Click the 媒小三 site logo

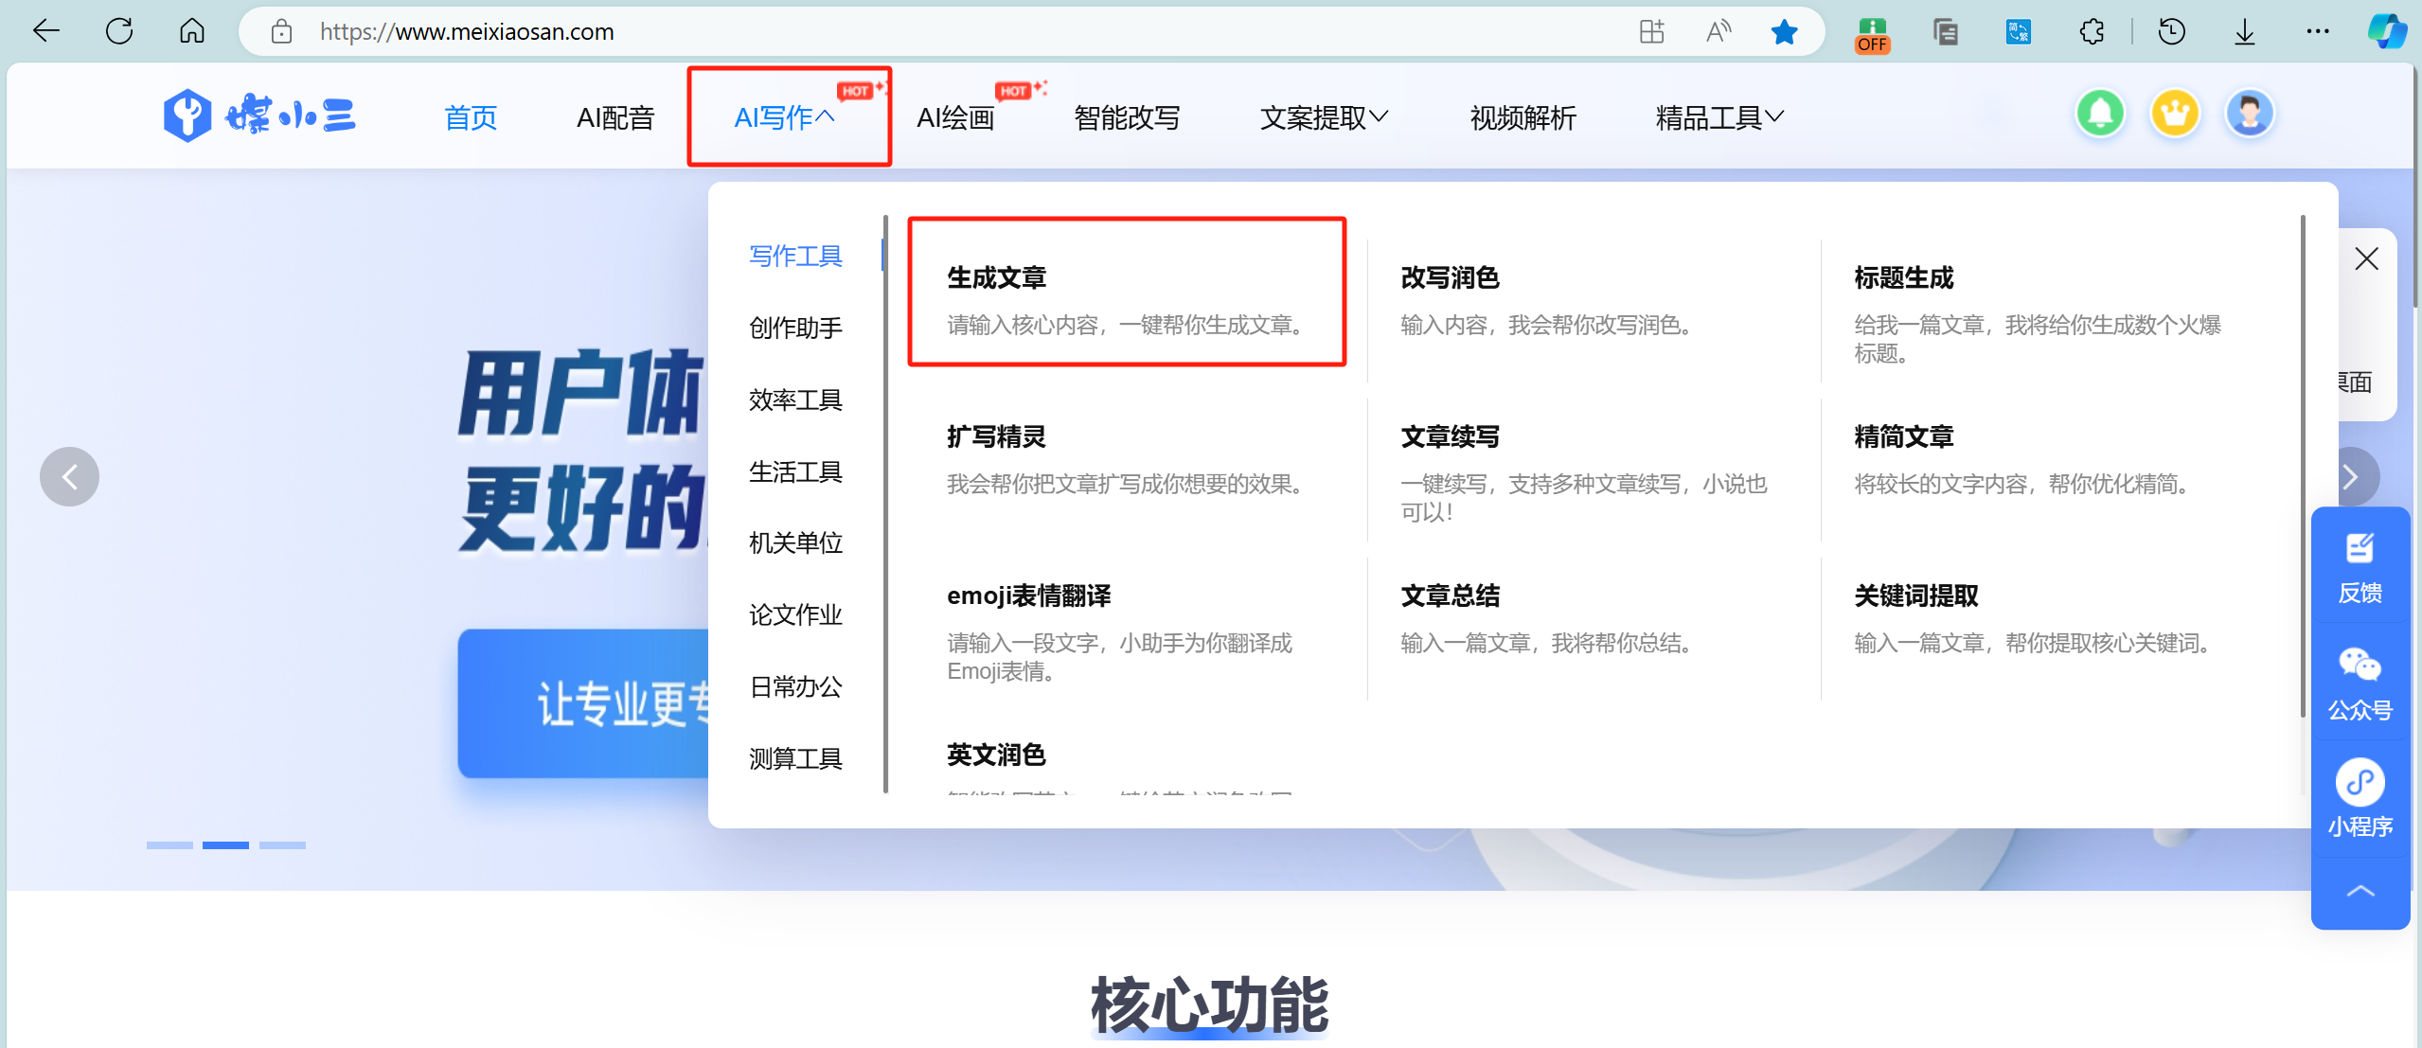(259, 116)
